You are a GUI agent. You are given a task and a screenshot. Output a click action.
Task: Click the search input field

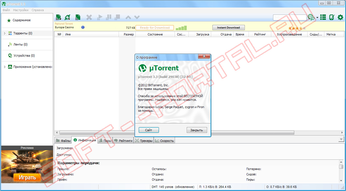coord(290,17)
